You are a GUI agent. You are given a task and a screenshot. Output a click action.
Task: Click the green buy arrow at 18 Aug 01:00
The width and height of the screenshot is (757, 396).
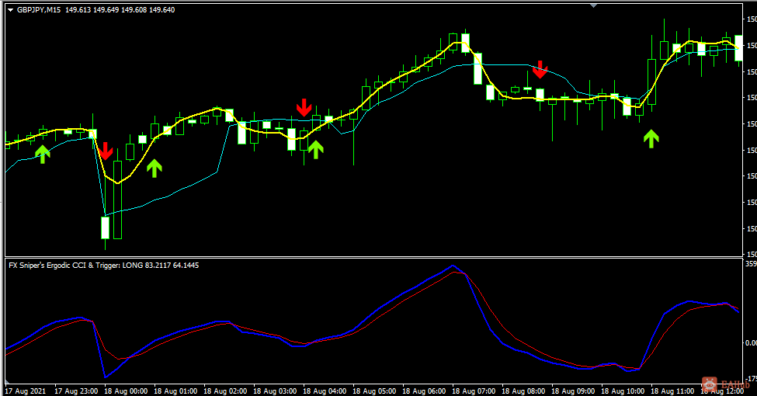point(154,168)
